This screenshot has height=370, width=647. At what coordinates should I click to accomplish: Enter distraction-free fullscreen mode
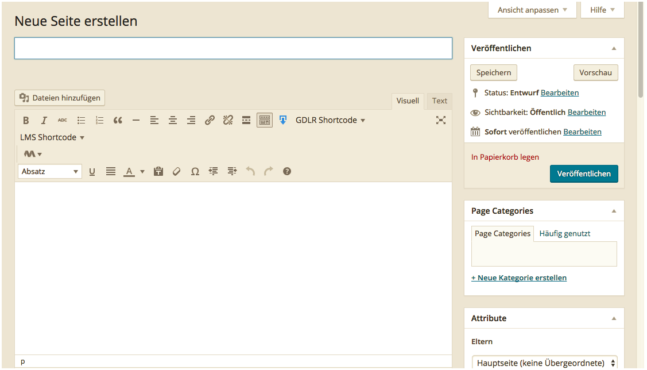click(x=440, y=120)
